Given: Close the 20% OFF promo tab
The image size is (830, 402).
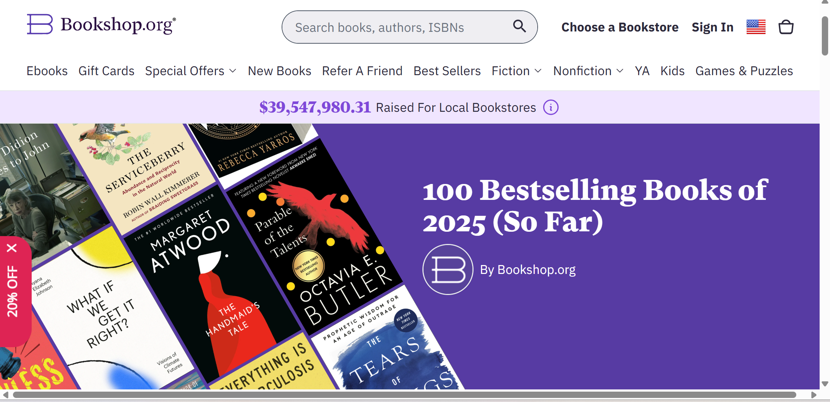Looking at the screenshot, I should coord(12,248).
